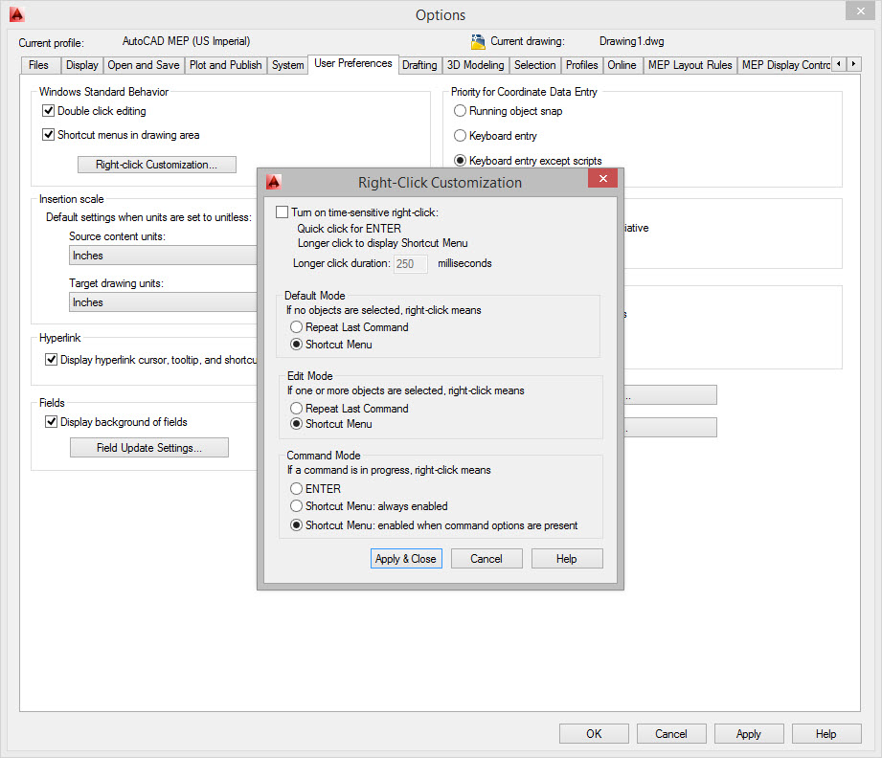
Task: Click Help in Options window
Action: 826,734
